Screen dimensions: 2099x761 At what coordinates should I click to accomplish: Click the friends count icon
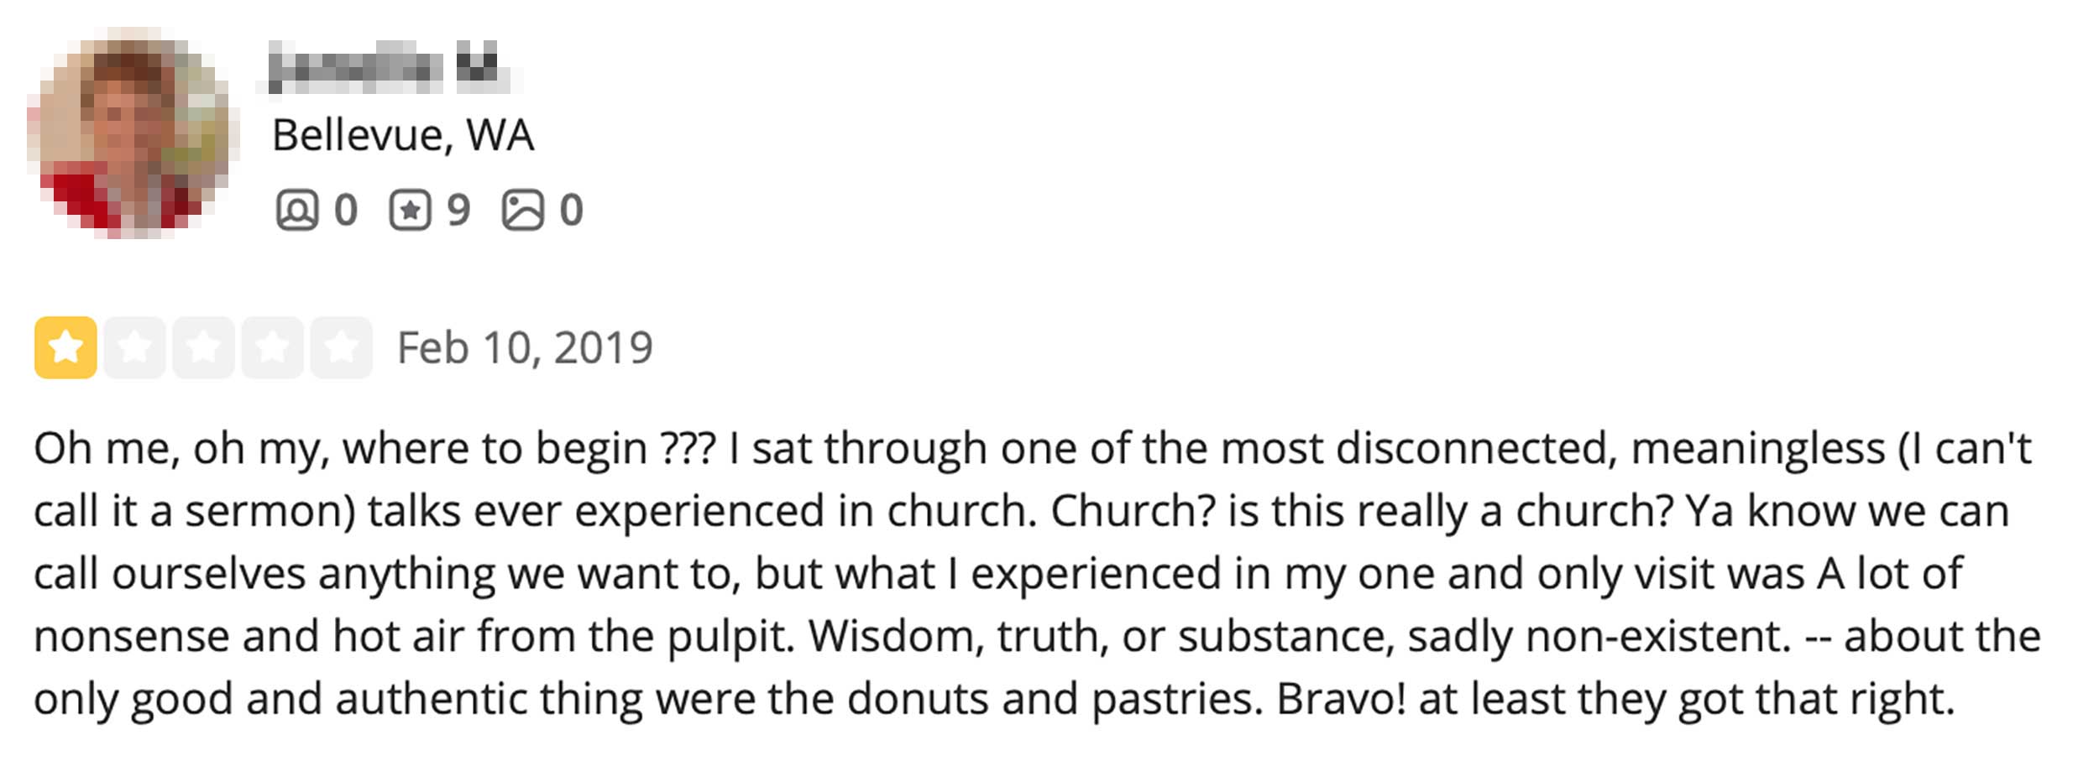pyautogui.click(x=296, y=210)
